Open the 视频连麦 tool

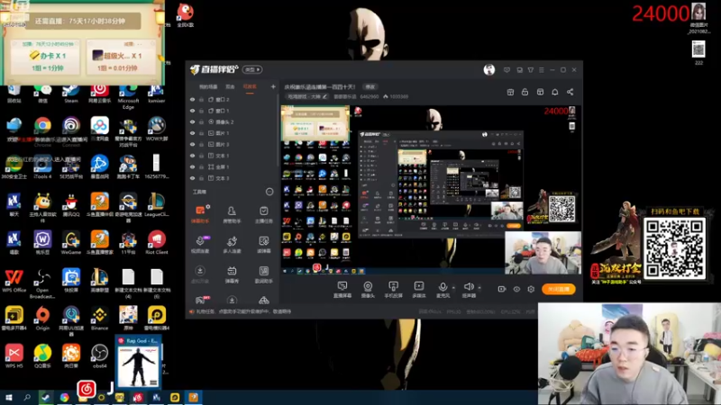[200, 244]
